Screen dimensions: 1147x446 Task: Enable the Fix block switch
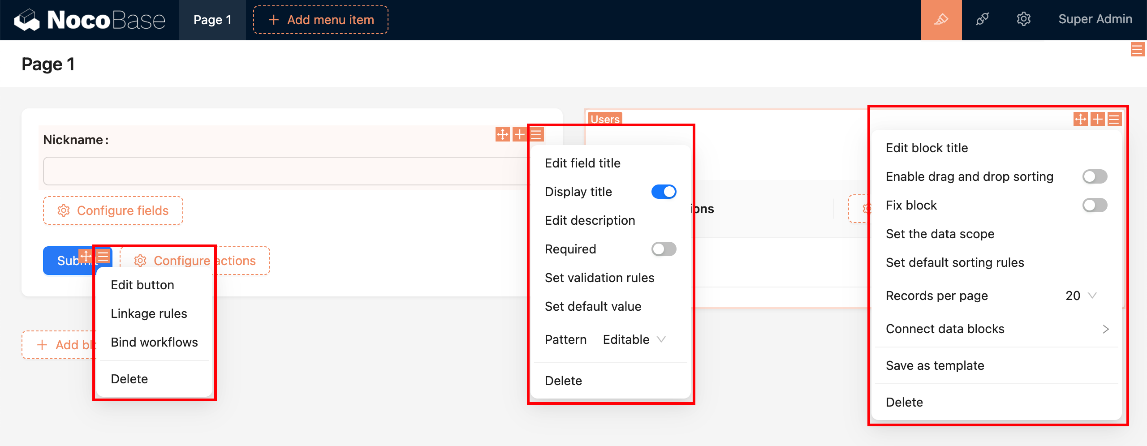(1095, 205)
